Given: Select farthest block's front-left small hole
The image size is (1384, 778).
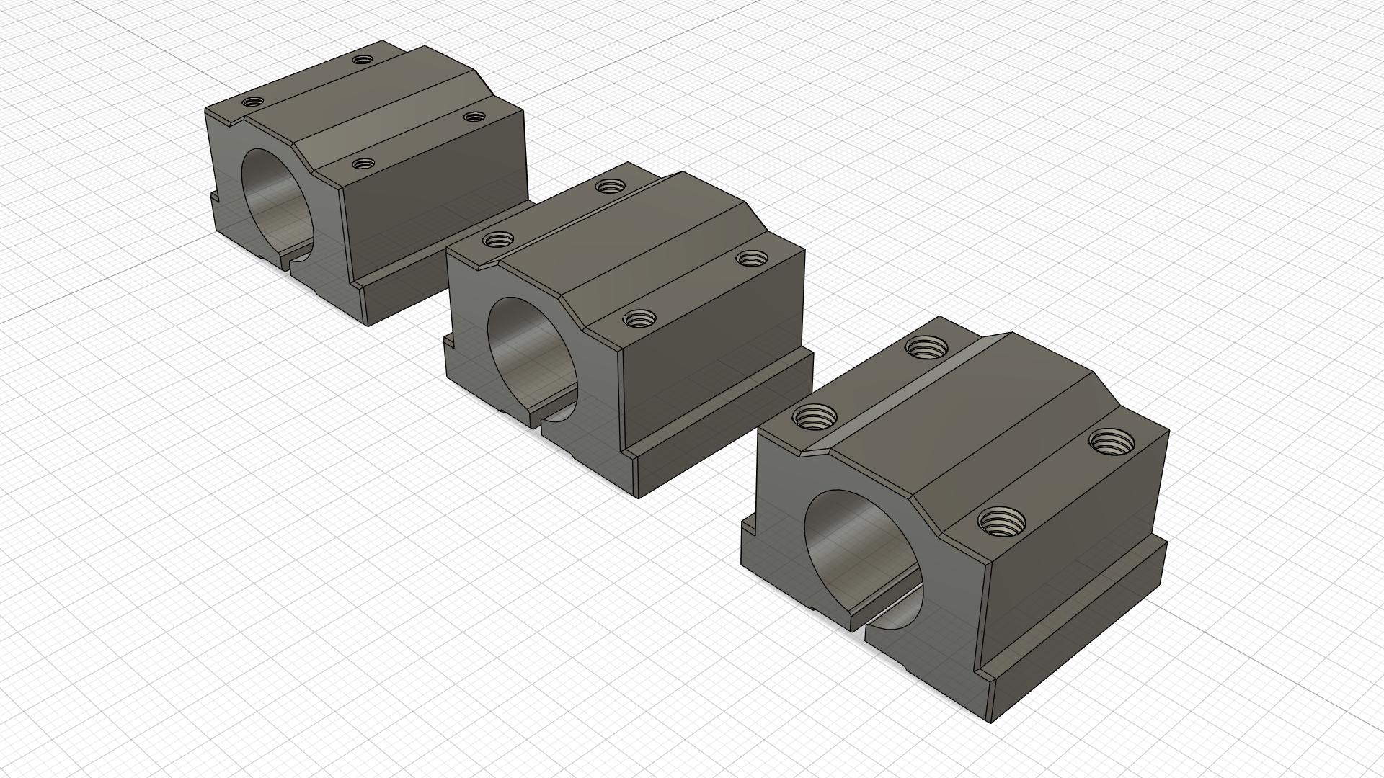Looking at the screenshot, I should coord(252,102).
